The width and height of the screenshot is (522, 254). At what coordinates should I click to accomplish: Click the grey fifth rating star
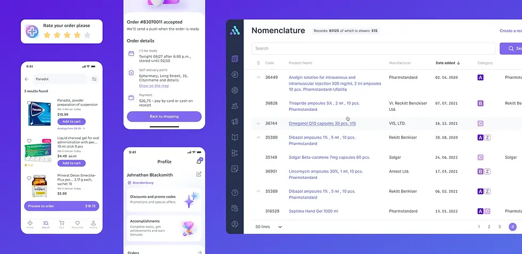click(x=87, y=35)
